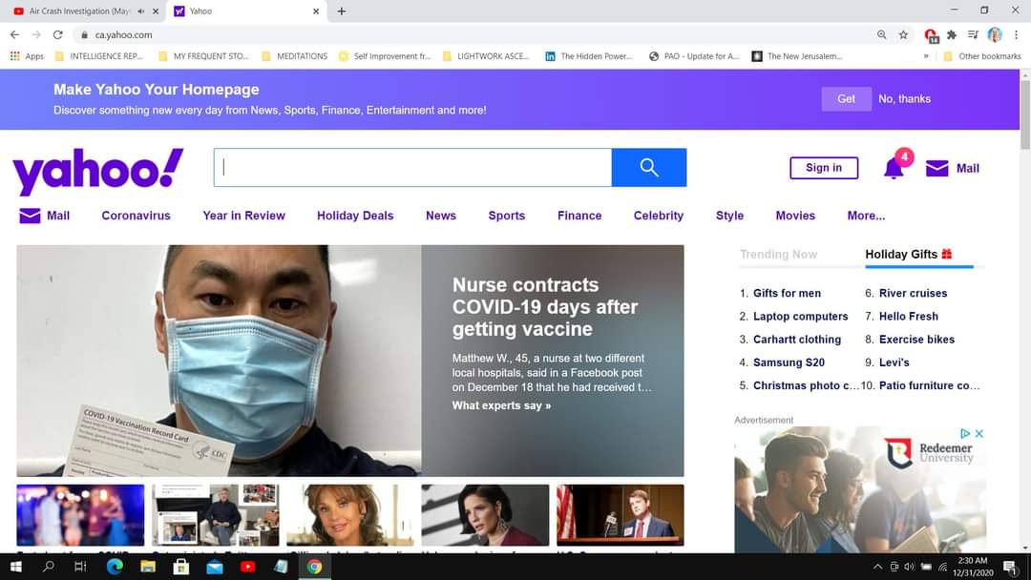Open Coronavirus in the navigation bar
The image size is (1031, 580).
(137, 216)
